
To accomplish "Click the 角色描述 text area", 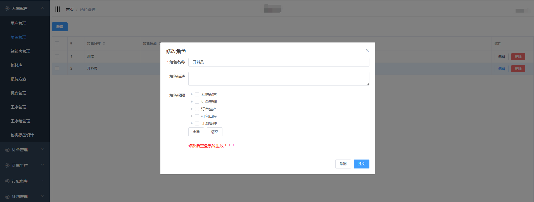I will tap(279, 79).
